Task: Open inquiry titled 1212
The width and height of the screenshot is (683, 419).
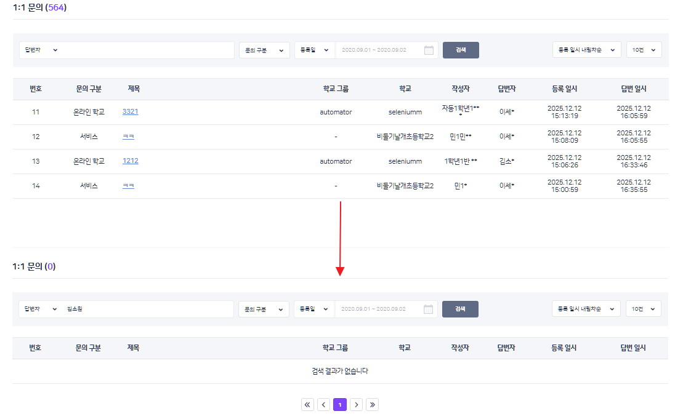Action: 130,161
